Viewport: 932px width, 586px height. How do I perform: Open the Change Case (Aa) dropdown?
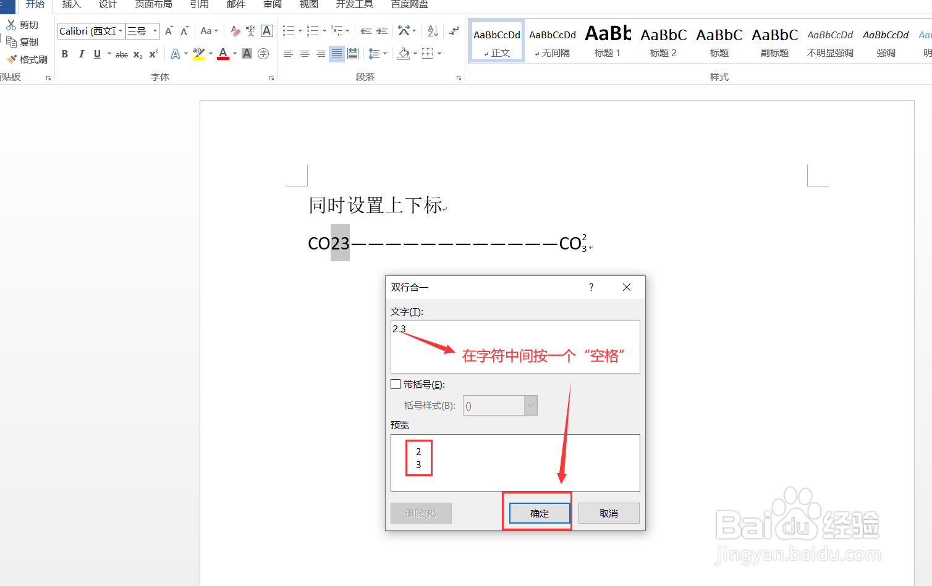click(x=210, y=31)
